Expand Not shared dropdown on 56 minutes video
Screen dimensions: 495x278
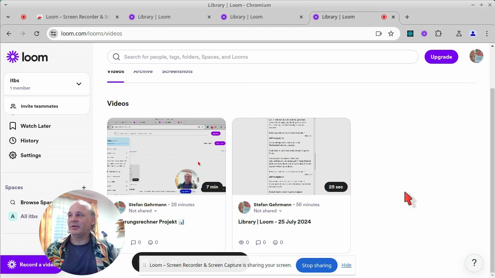click(268, 211)
